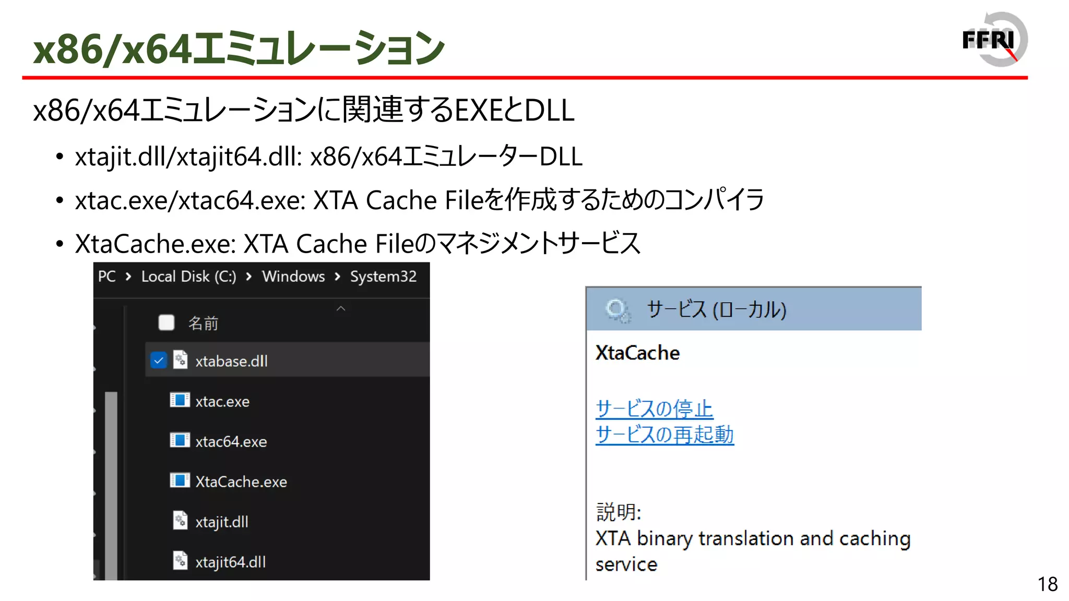The height and width of the screenshot is (601, 1069).
Task: Select the XtaCache.exe file name
Action: point(241,482)
